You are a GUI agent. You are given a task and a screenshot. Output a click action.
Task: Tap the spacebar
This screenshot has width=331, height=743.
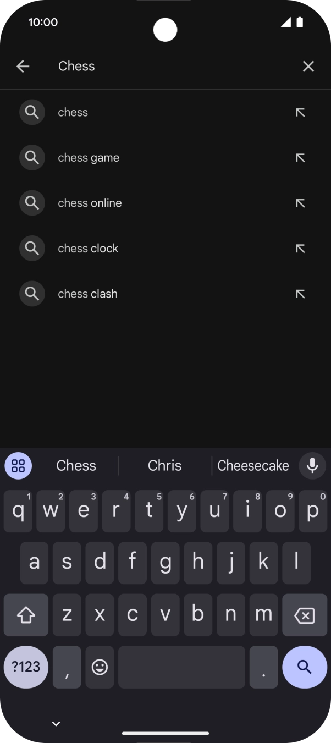pos(181,667)
